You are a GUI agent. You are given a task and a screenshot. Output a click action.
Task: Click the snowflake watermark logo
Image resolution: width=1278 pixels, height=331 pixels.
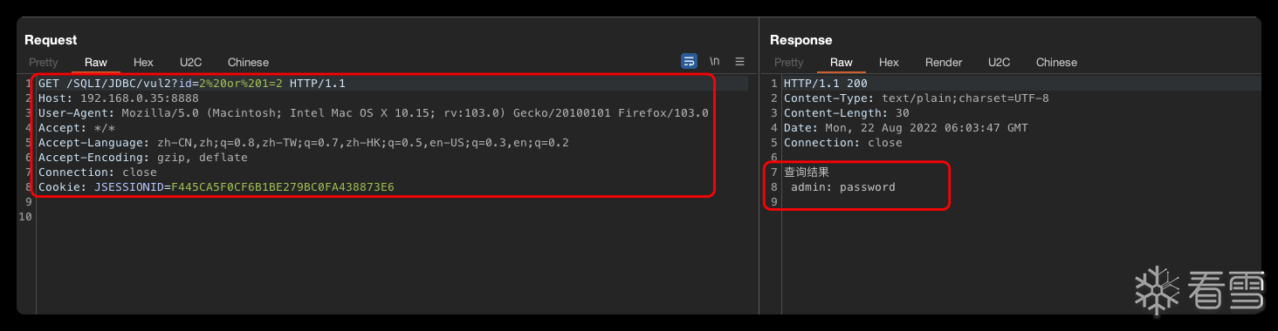point(1157,290)
